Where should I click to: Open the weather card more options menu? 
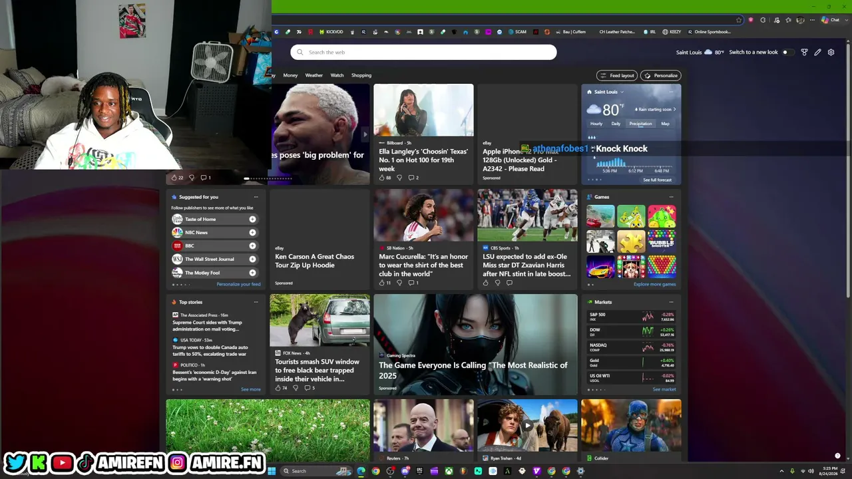pyautogui.click(x=671, y=92)
